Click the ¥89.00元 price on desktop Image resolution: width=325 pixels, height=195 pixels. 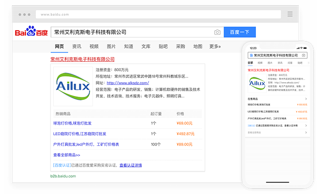click(x=185, y=144)
